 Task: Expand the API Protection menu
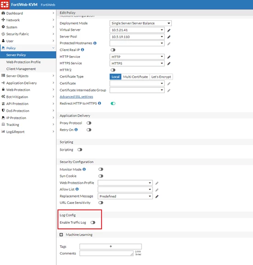(28, 104)
